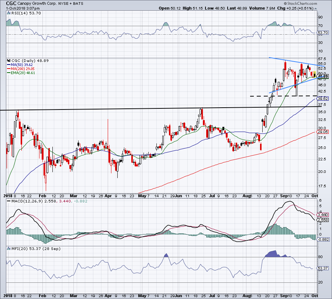Click the 55.0 price axis label
Screen dimensions: 332x299
[322, 64]
